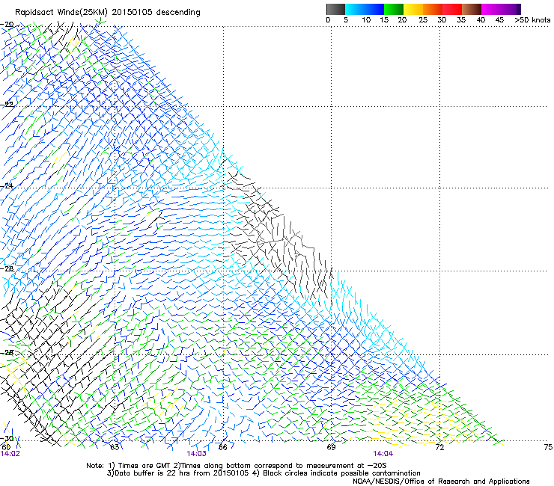This screenshot has width=554, height=486.
Task: Click the '35' legend scale label
Action: [461, 20]
